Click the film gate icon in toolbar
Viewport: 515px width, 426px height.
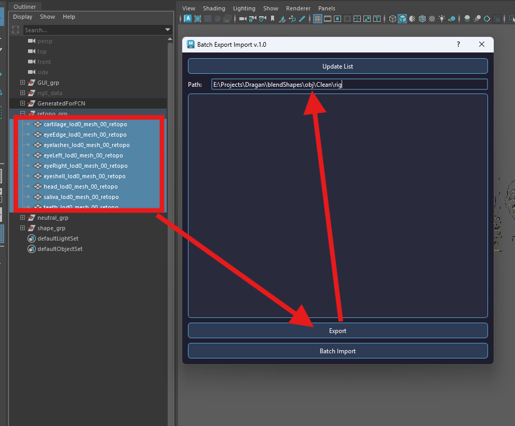328,19
